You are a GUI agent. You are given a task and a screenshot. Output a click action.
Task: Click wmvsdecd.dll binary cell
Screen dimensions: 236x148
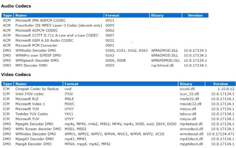[191, 129]
